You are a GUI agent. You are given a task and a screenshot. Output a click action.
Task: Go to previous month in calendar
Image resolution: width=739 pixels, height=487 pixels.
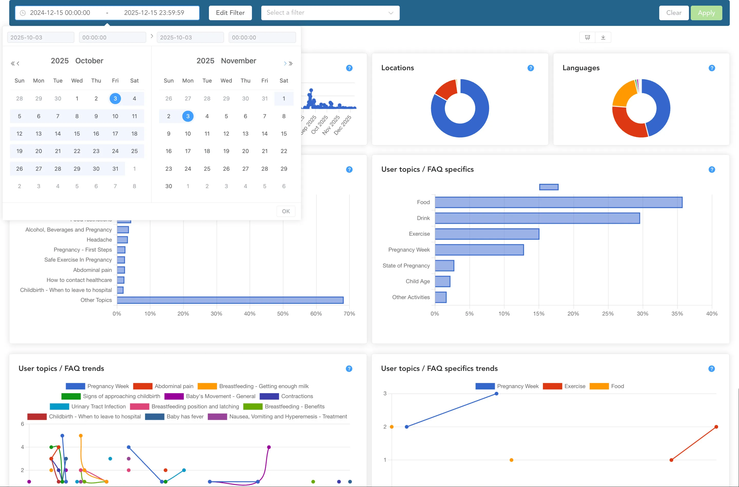[x=18, y=63]
